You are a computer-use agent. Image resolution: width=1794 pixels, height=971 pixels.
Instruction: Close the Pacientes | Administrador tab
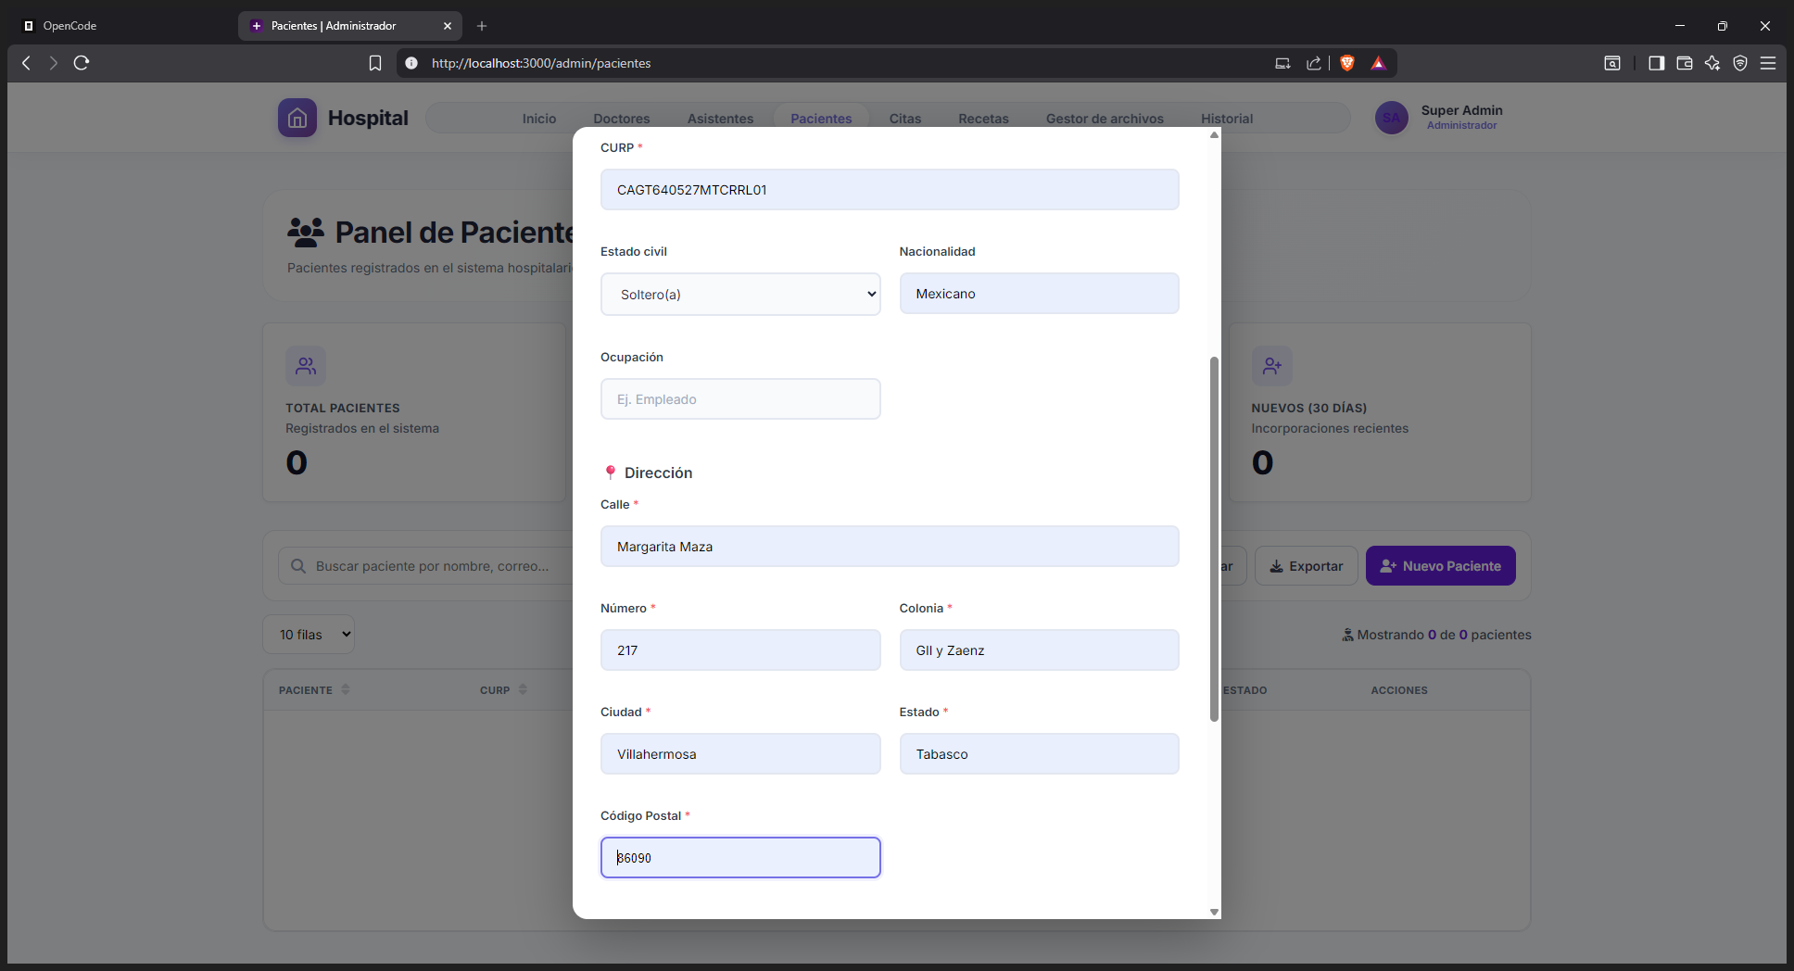coord(448,26)
